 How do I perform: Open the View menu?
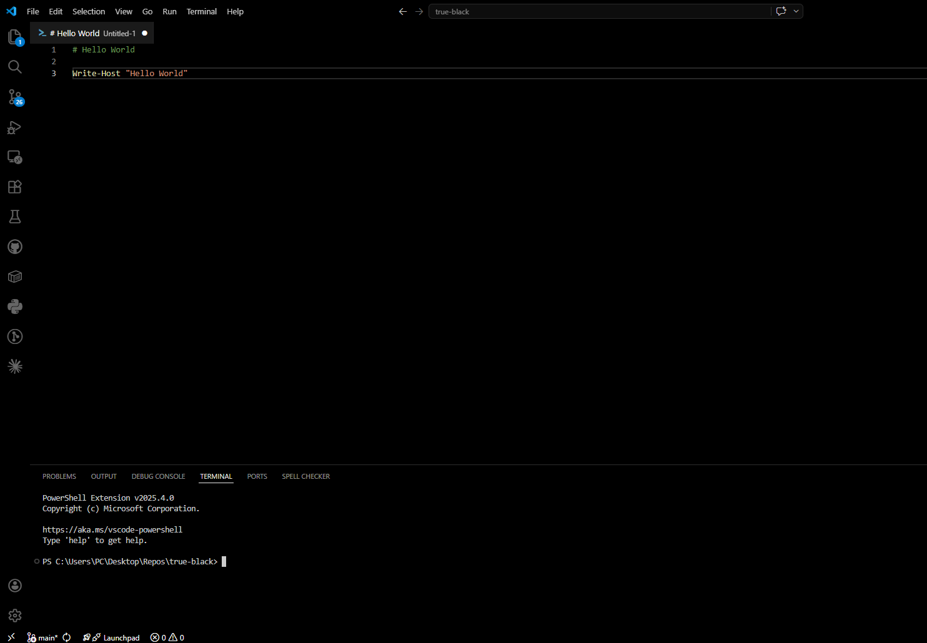(124, 11)
